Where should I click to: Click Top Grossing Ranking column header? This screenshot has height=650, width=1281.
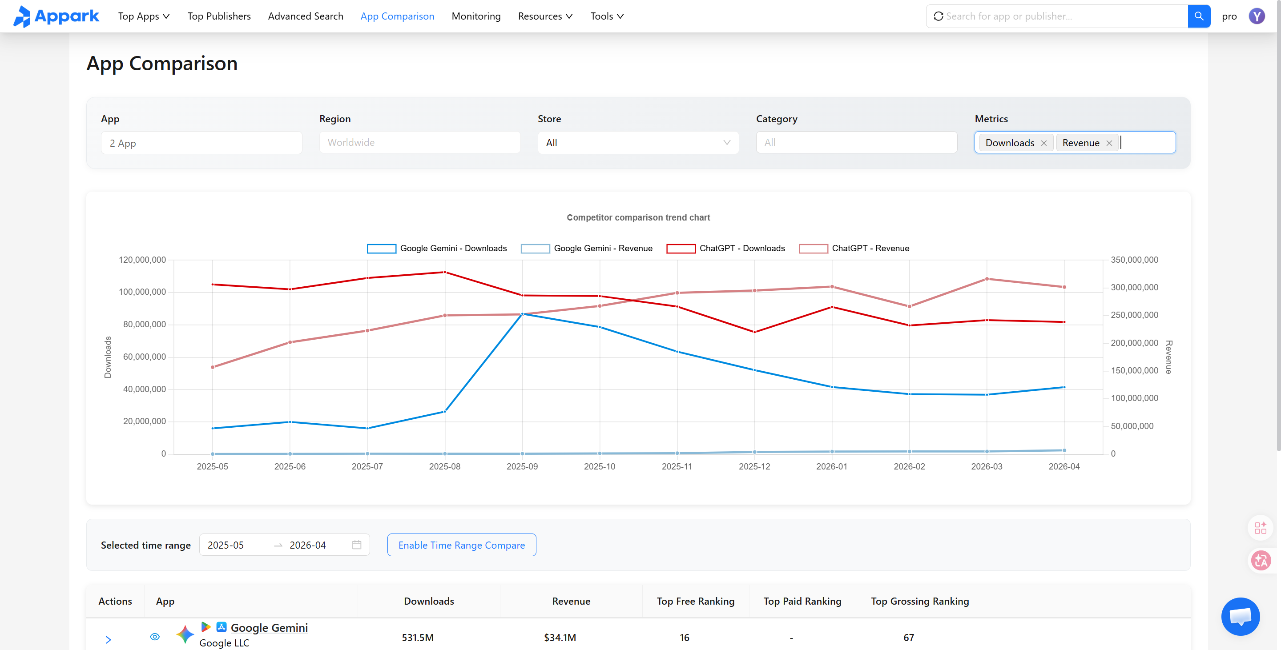(919, 601)
